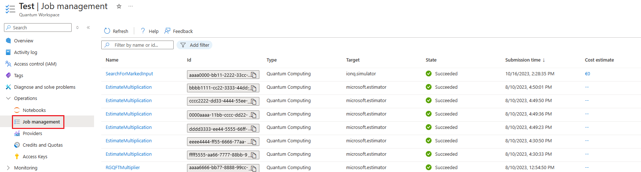Toggle sidebar menu expand/collapse arrows
The width and height of the screenshot is (641, 172).
(x=77, y=28)
